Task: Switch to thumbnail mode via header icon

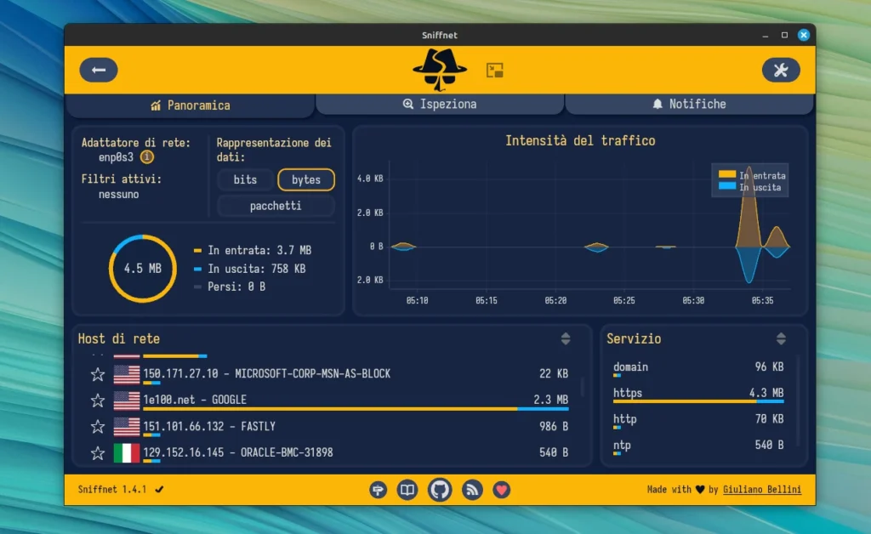Action: [495, 70]
